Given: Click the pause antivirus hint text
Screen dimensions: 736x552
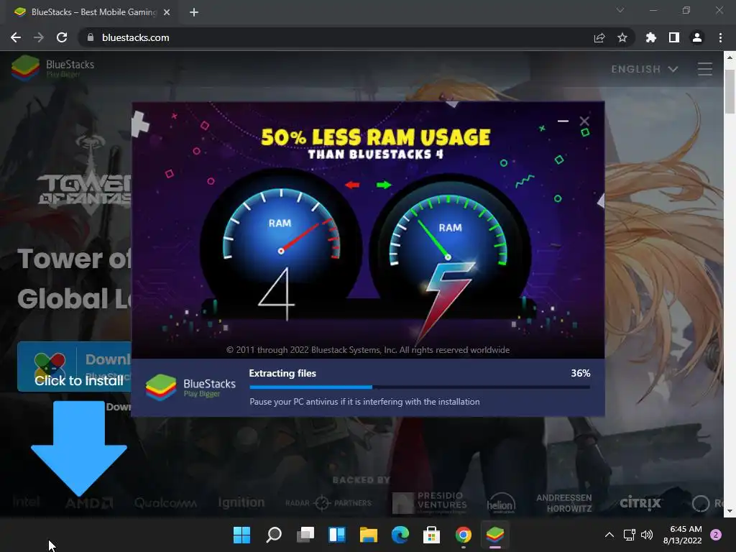Looking at the screenshot, I should [x=364, y=402].
